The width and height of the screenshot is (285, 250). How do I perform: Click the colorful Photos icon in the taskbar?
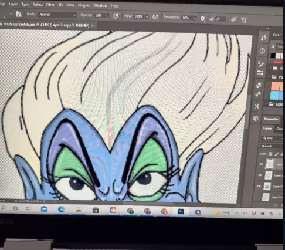coord(113,210)
